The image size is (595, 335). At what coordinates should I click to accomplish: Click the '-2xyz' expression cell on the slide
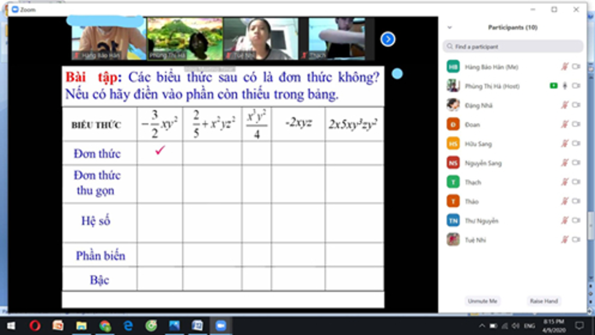(299, 123)
